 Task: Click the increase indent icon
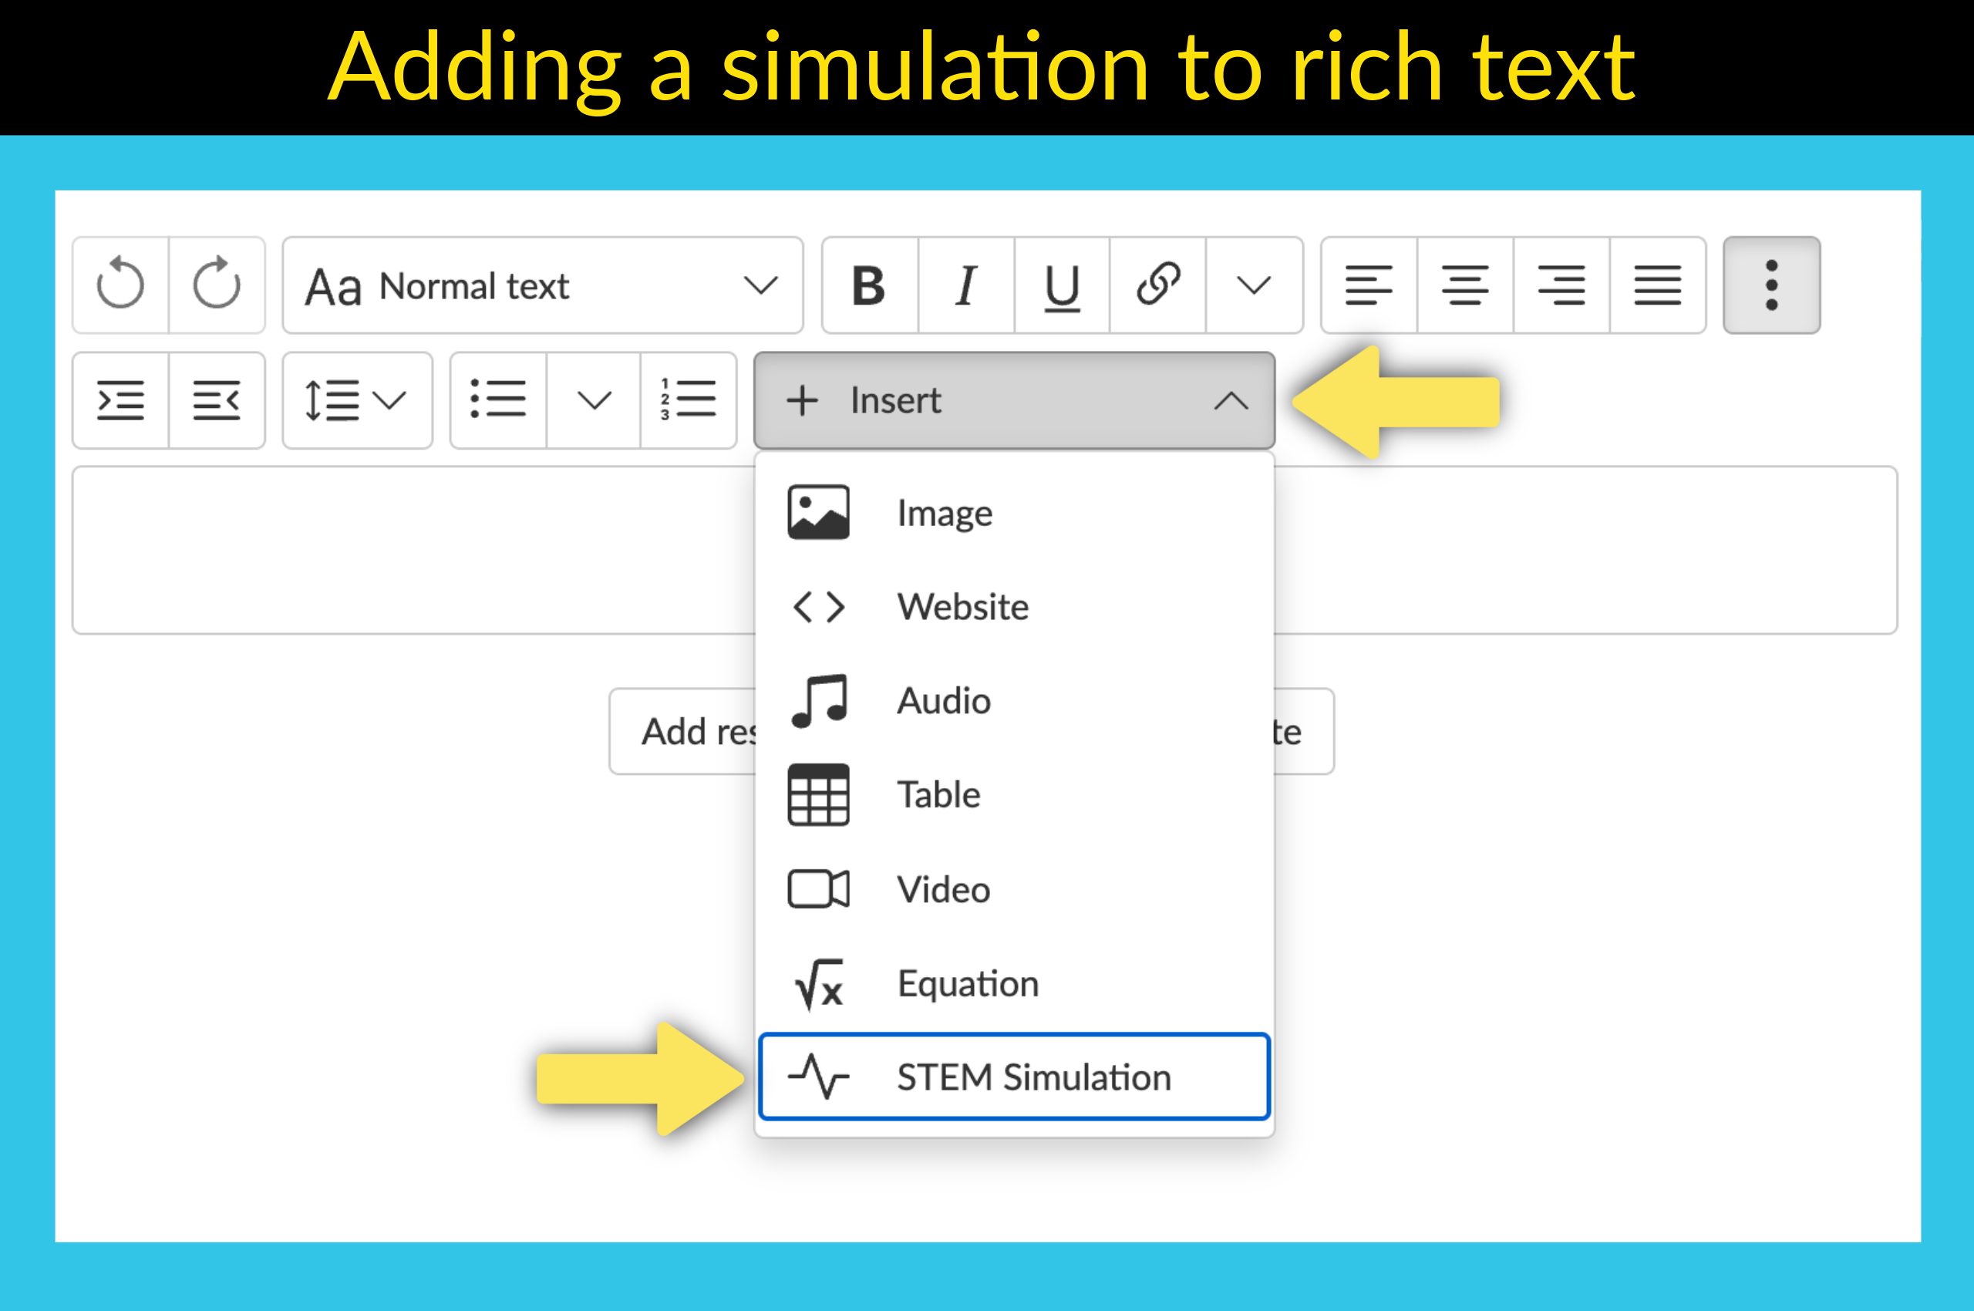[x=121, y=400]
